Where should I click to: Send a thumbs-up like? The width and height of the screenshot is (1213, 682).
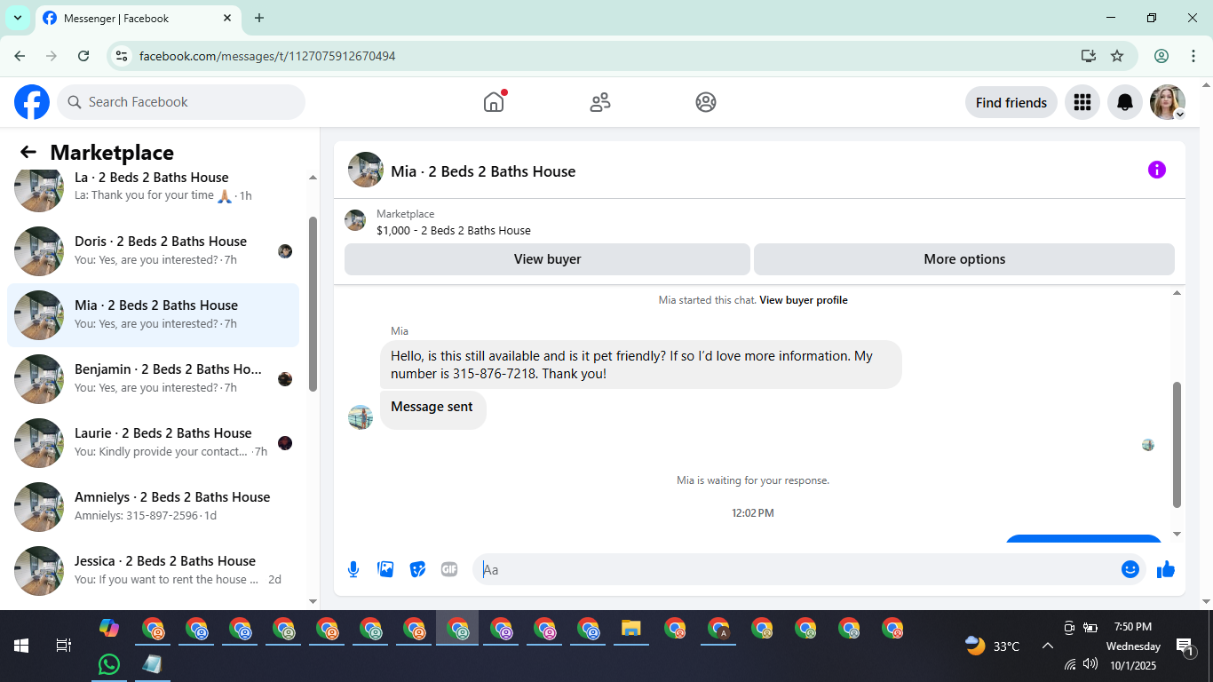[x=1166, y=569]
